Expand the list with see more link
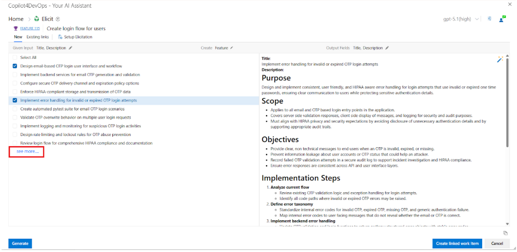Image resolution: width=517 pixels, height=252 pixels. [27, 151]
